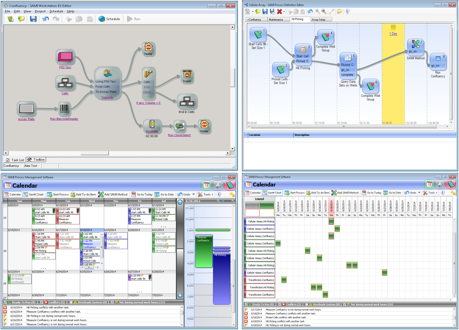Select the P50 Tips node icon

pos(65,57)
